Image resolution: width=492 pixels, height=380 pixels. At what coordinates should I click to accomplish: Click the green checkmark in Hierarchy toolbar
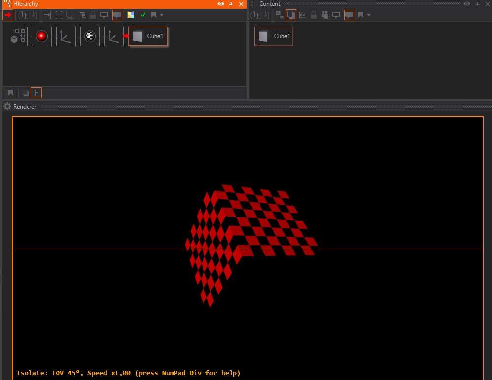143,15
